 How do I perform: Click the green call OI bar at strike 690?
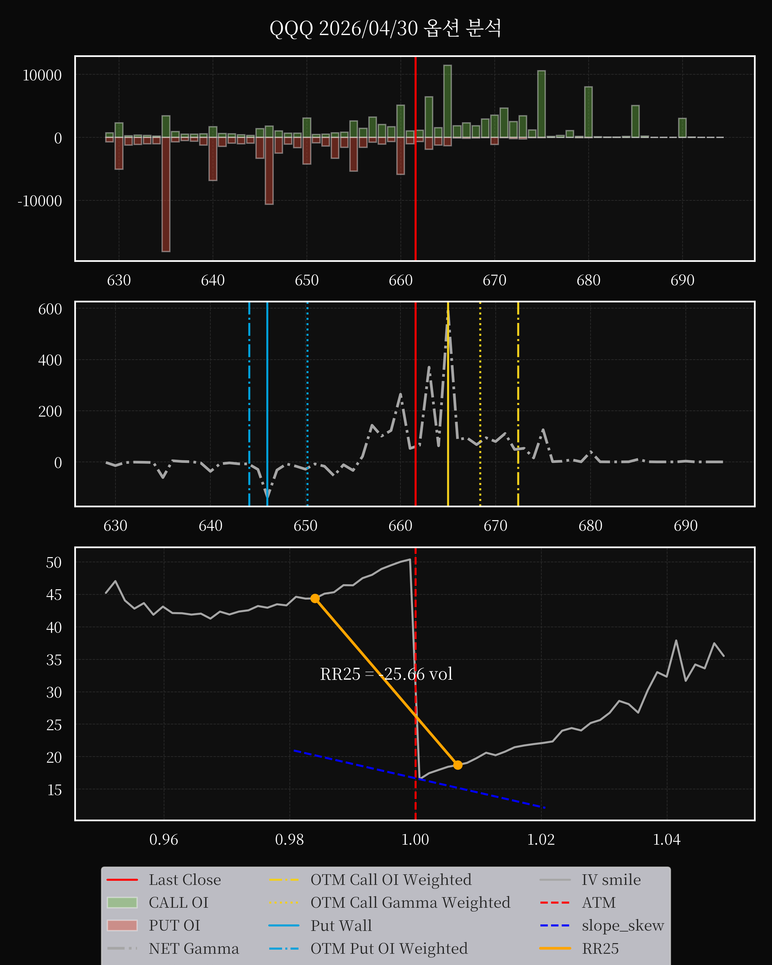[x=683, y=128]
